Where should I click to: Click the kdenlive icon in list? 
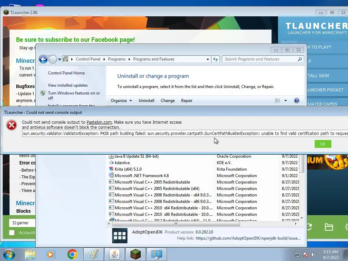pyautogui.click(x=111, y=162)
